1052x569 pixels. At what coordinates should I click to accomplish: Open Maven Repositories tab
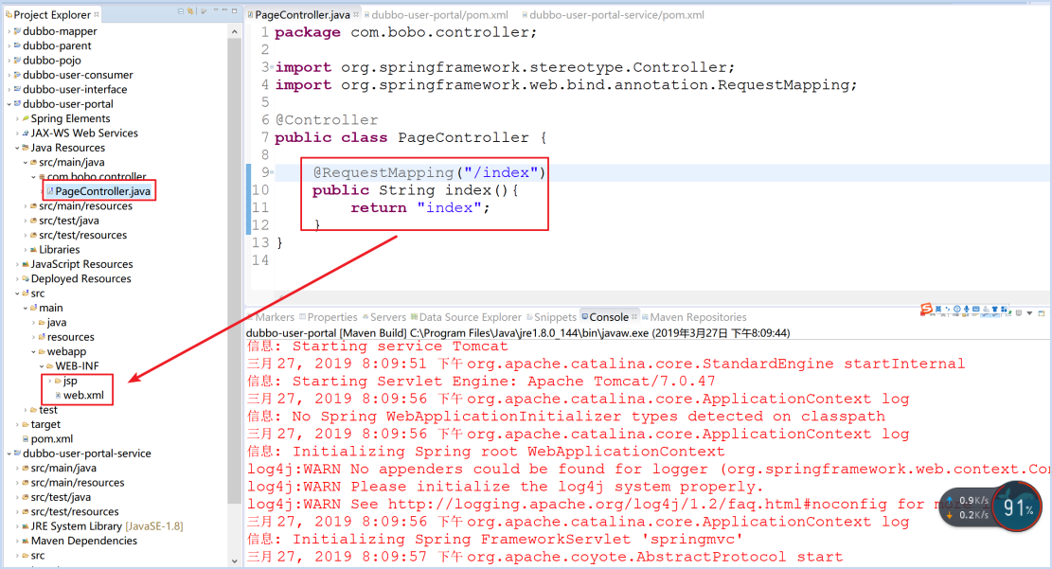pyautogui.click(x=698, y=317)
